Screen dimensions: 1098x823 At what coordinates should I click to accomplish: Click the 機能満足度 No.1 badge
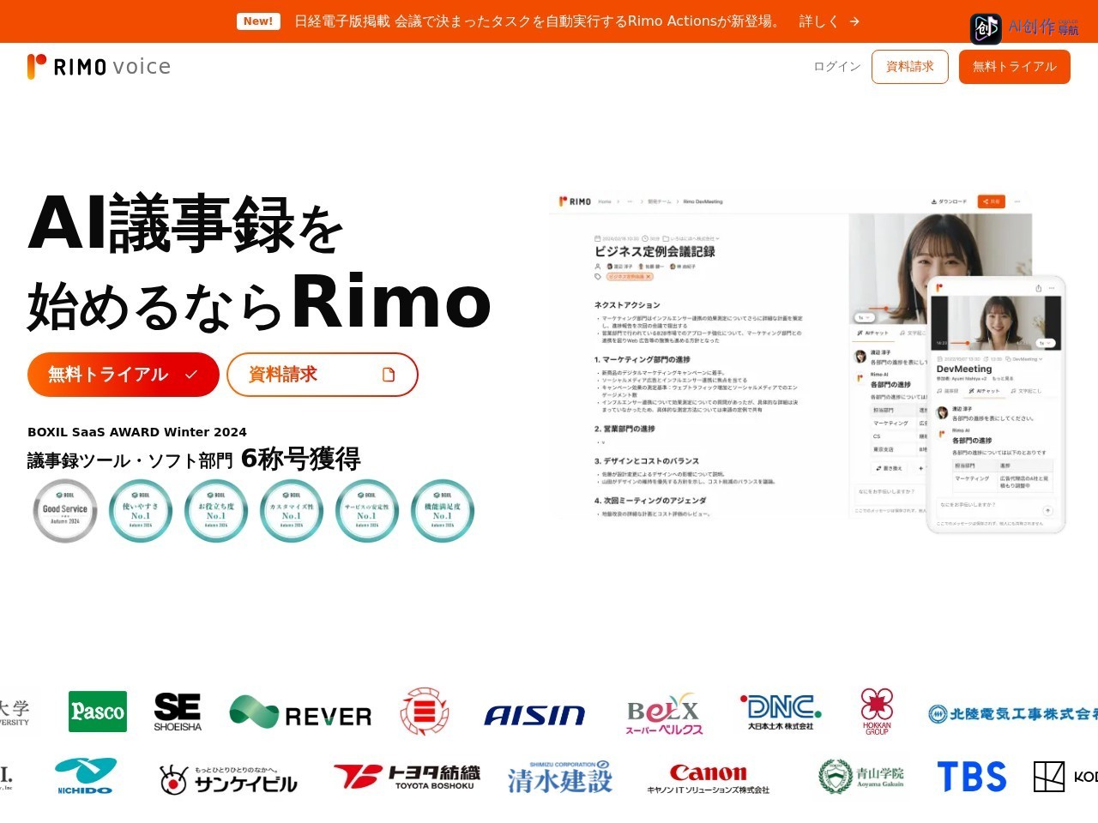(443, 511)
